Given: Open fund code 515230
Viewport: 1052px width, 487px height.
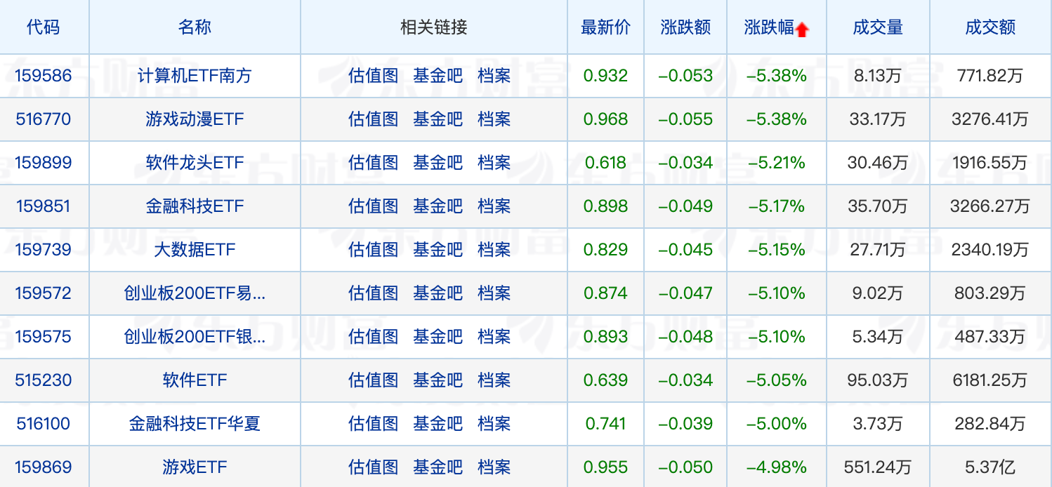Looking at the screenshot, I should (44, 380).
